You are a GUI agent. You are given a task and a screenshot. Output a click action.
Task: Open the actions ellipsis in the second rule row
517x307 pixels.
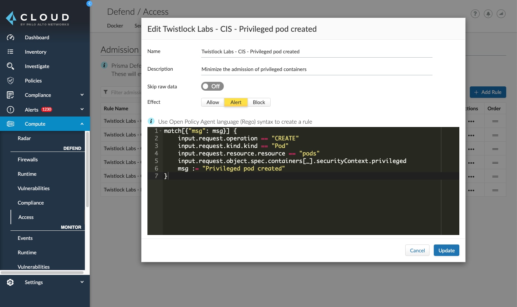click(471, 135)
